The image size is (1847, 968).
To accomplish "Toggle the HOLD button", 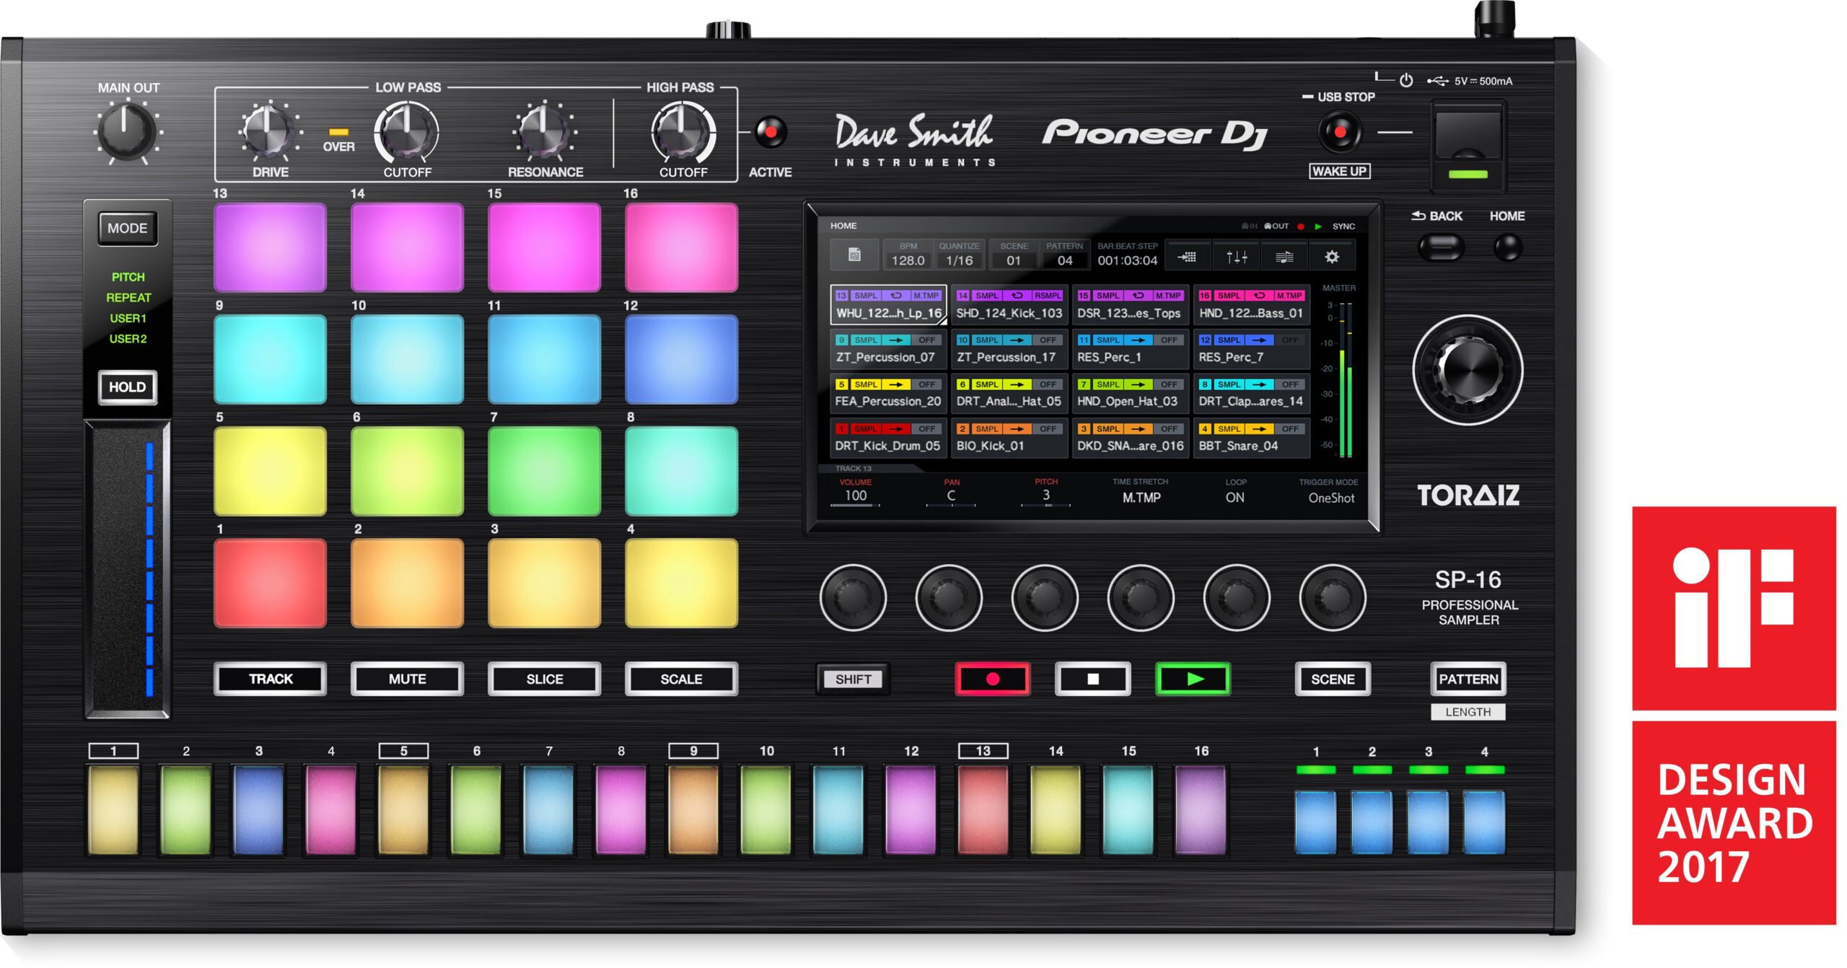I will pyautogui.click(x=128, y=387).
